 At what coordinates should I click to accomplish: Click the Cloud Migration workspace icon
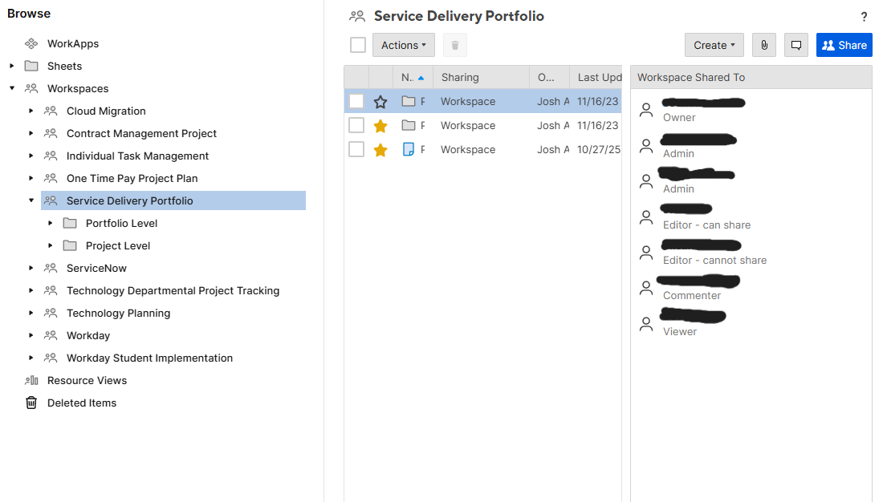click(51, 111)
